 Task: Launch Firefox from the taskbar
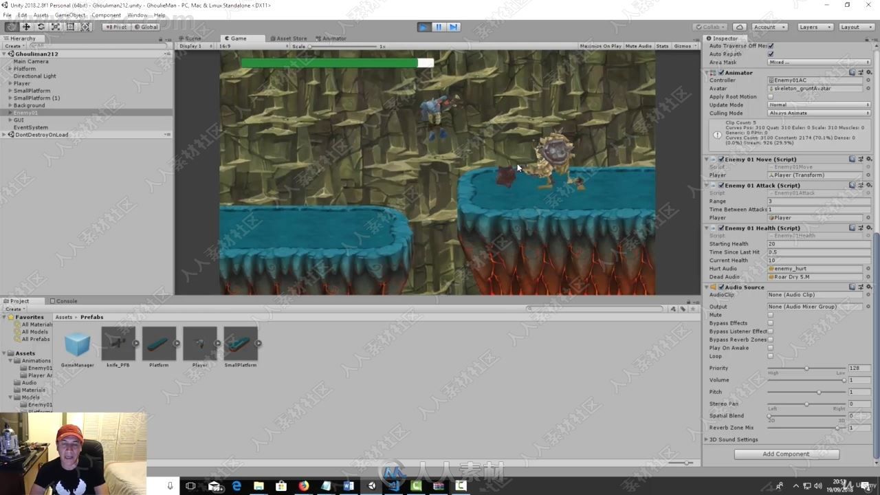(303, 485)
